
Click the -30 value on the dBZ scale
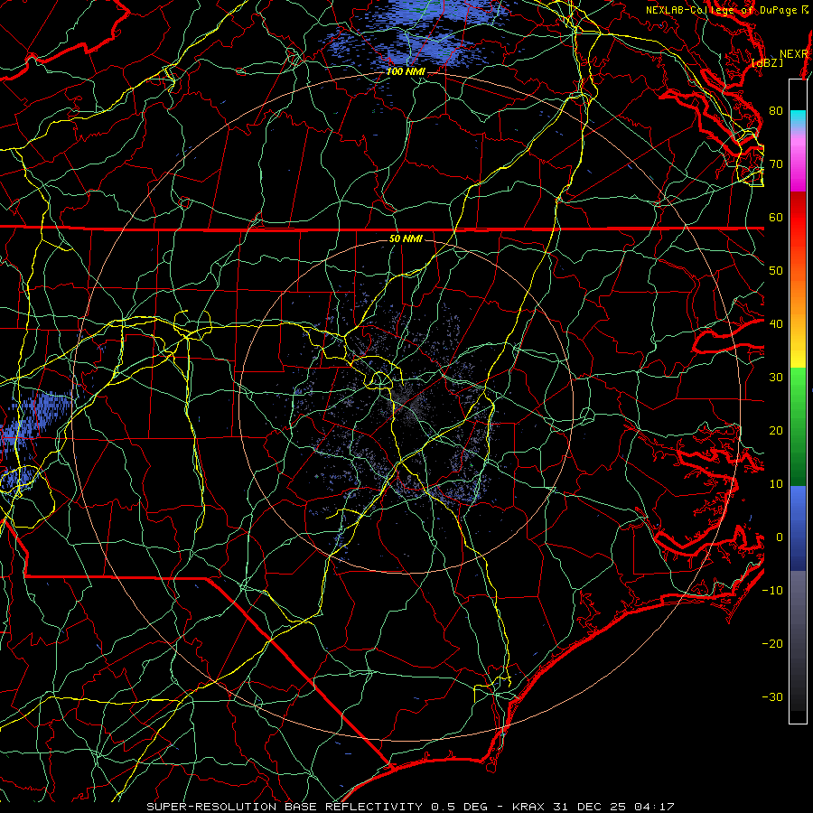772,696
